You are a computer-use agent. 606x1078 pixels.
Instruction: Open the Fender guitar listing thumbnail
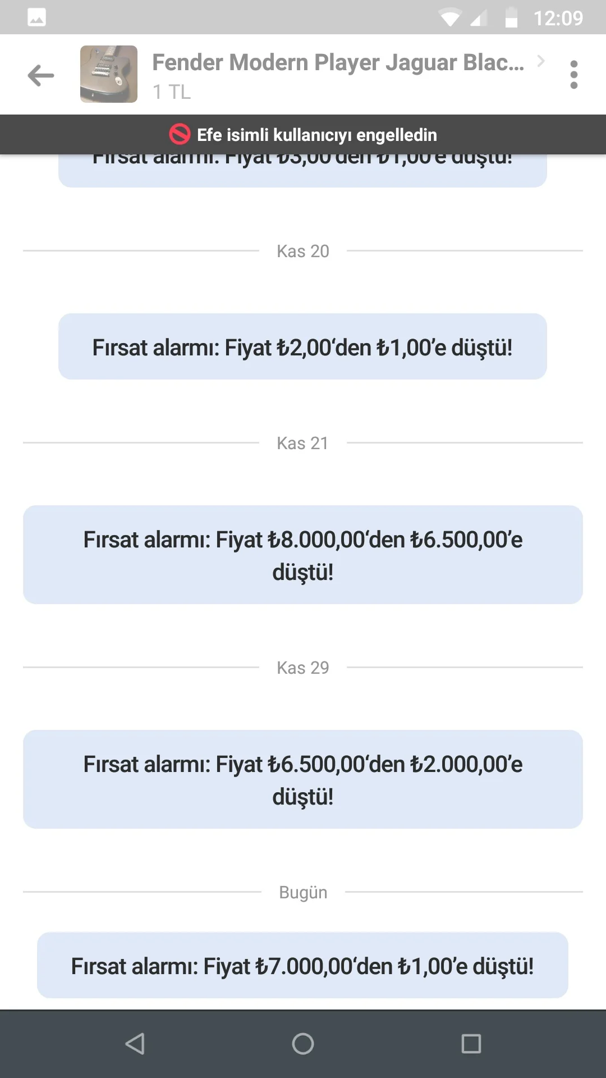(109, 74)
